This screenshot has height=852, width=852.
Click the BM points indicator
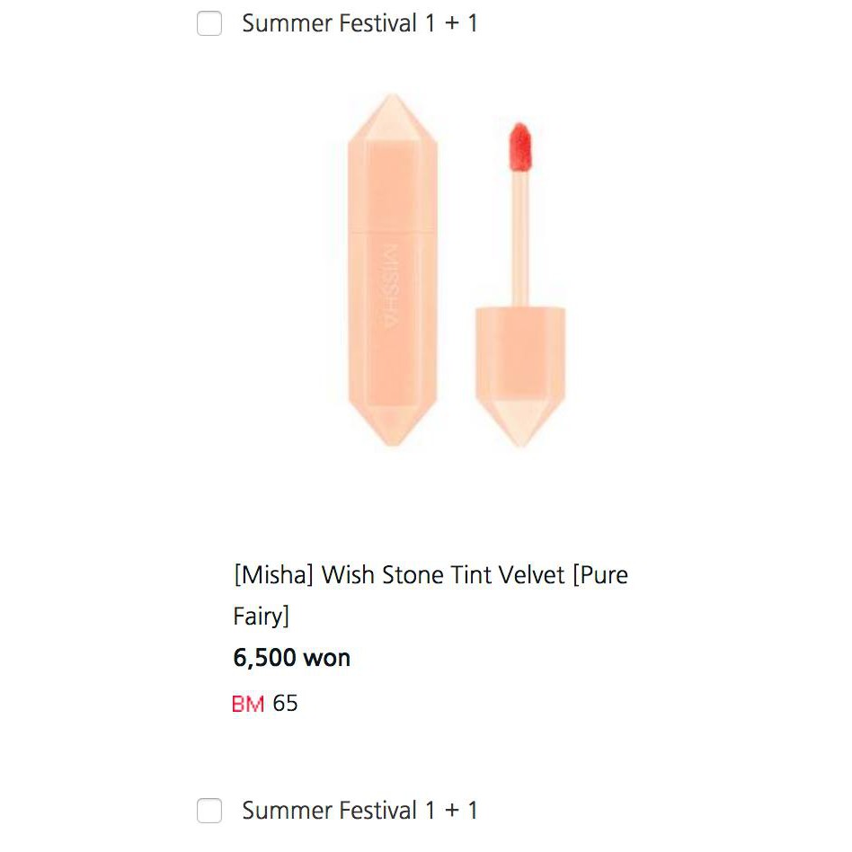250,704
